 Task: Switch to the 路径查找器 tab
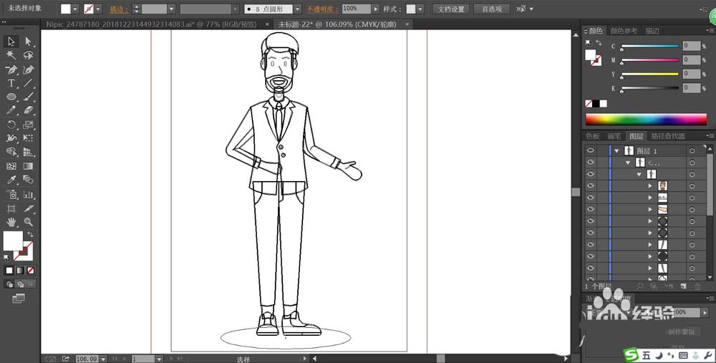pos(667,136)
